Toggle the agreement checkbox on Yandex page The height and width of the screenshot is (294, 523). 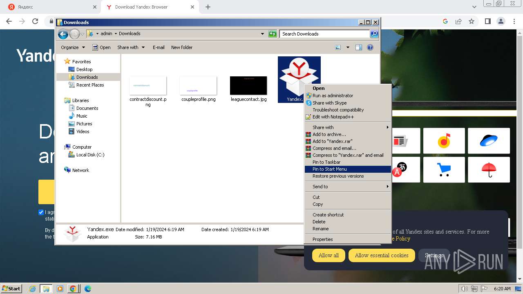click(41, 212)
